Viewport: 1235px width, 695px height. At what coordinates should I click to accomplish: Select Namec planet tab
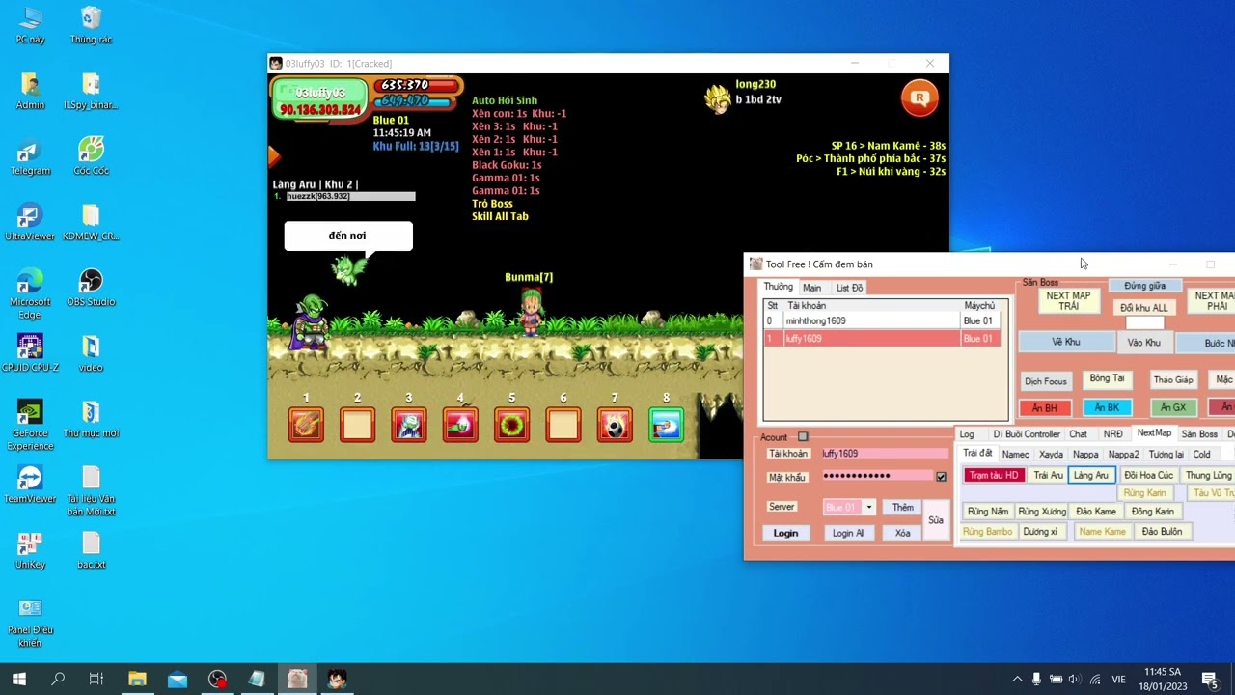tap(1015, 454)
